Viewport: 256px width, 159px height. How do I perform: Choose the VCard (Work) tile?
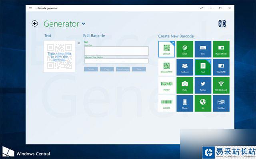click(221, 49)
